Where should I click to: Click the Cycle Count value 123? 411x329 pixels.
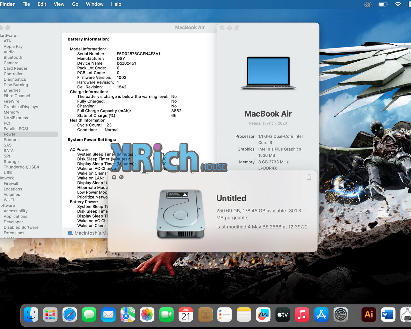[108, 125]
